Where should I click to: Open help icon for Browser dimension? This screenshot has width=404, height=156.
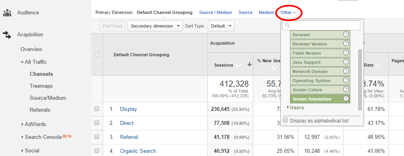click(x=346, y=34)
